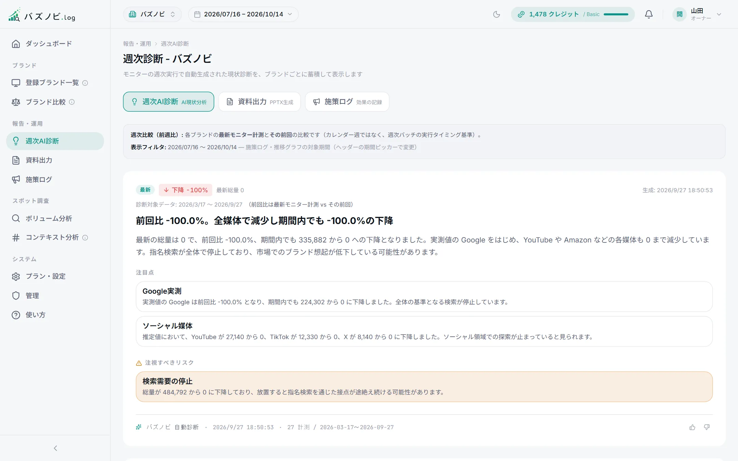Open コンテキスト分析 sidebar item

pyautogui.click(x=55, y=238)
